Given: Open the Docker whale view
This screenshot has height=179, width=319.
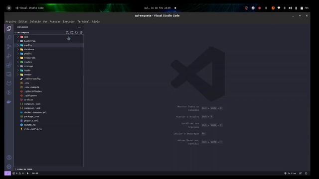Looking at the screenshot, I should tap(9, 102).
